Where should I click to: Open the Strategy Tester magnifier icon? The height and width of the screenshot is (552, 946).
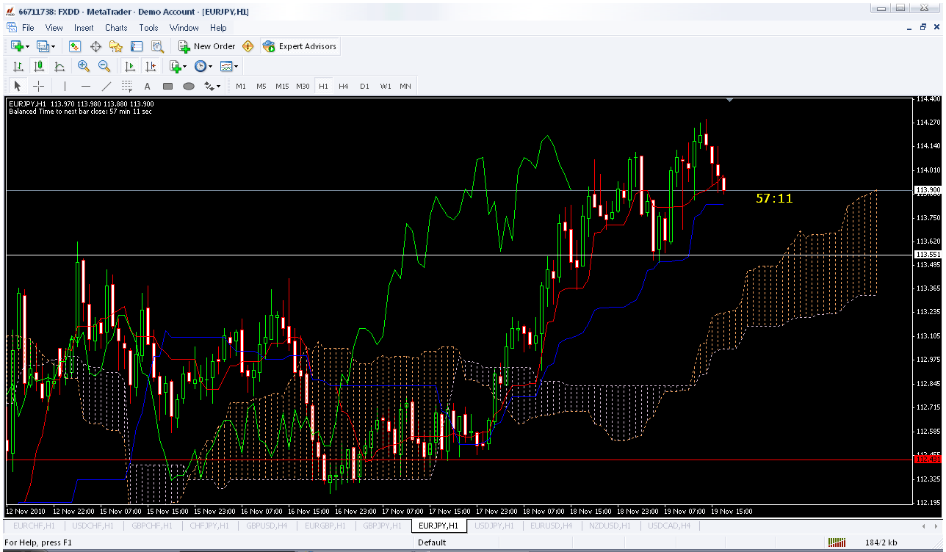157,46
